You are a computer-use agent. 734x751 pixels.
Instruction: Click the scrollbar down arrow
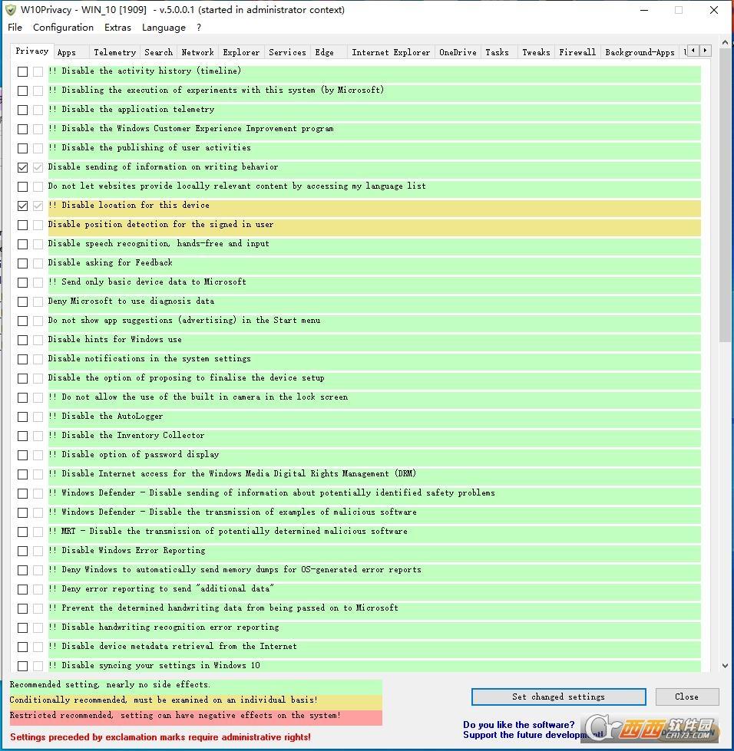coord(725,666)
